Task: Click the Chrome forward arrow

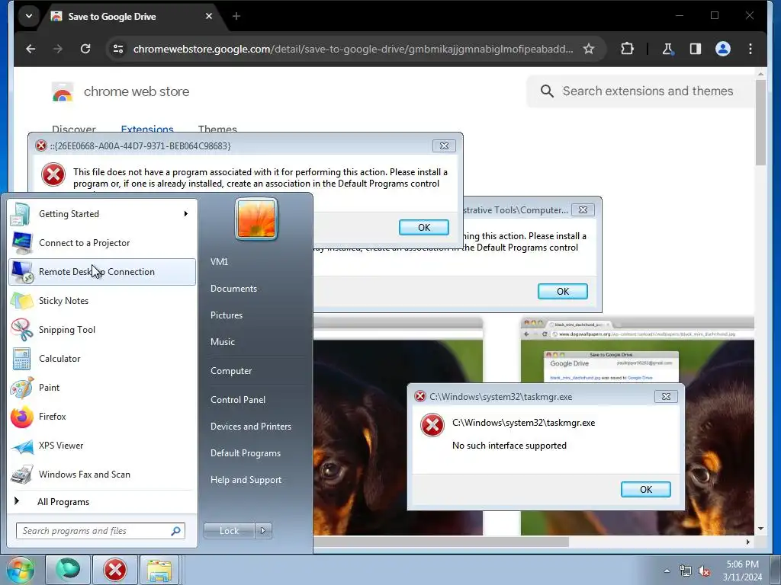Action: [x=58, y=49]
